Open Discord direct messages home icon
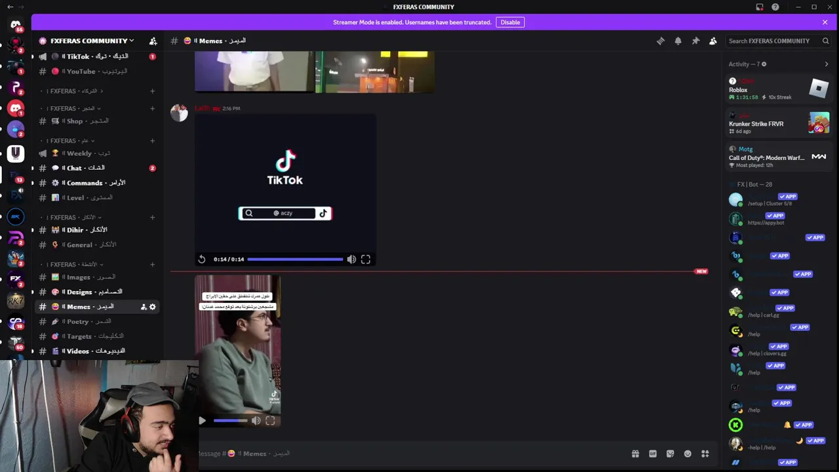This screenshot has width=839, height=472. point(16,25)
